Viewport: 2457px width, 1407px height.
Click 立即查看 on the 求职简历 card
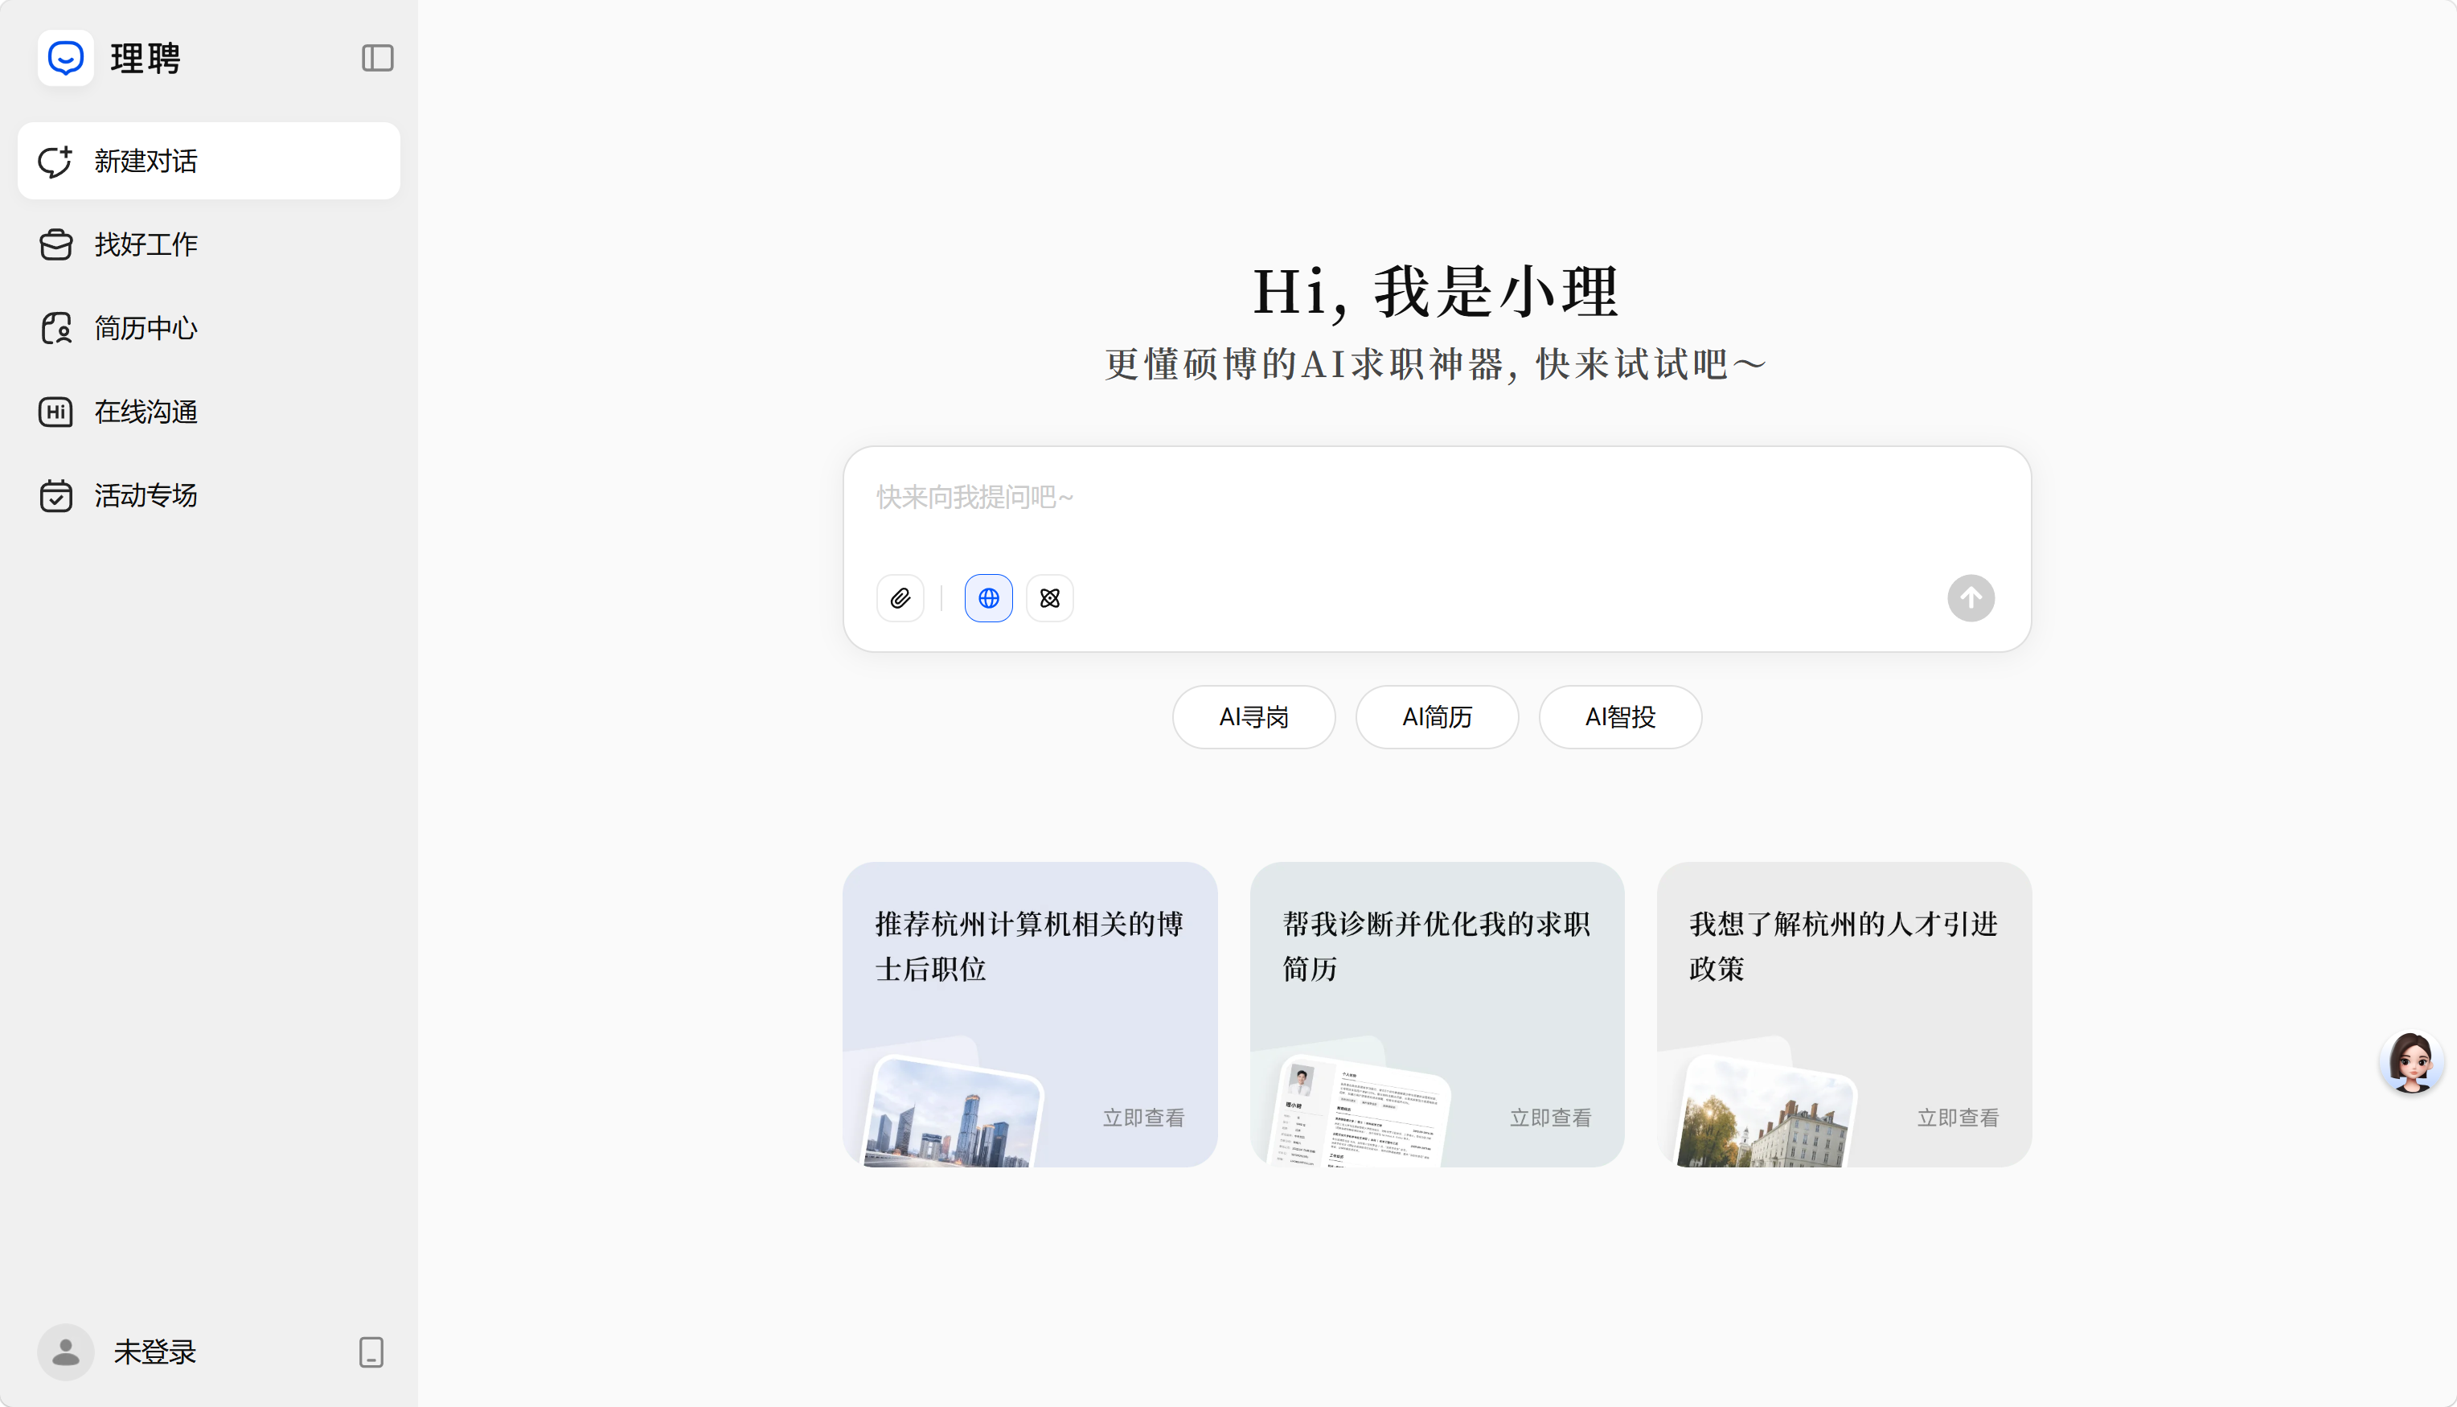point(1550,1118)
